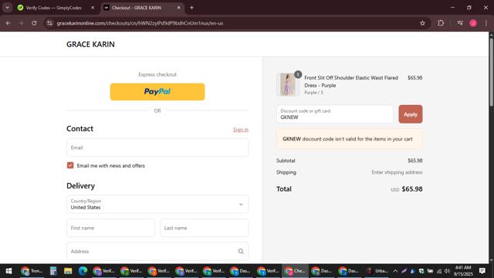View site information icon in address bar

pyautogui.click(x=49, y=23)
